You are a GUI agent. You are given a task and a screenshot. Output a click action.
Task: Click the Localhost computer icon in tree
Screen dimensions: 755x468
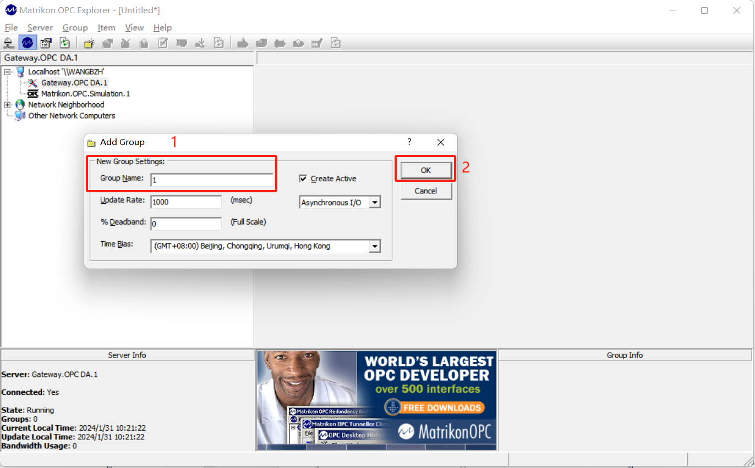[x=20, y=71]
